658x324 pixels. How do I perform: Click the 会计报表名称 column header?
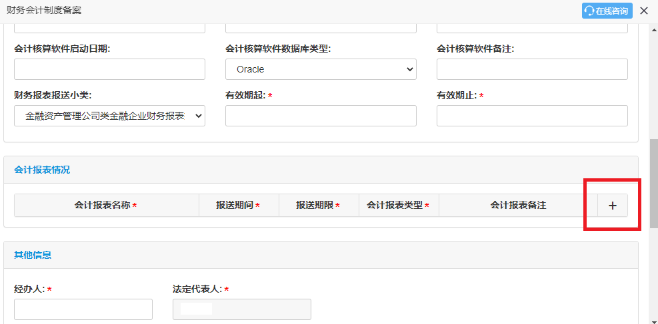(107, 206)
